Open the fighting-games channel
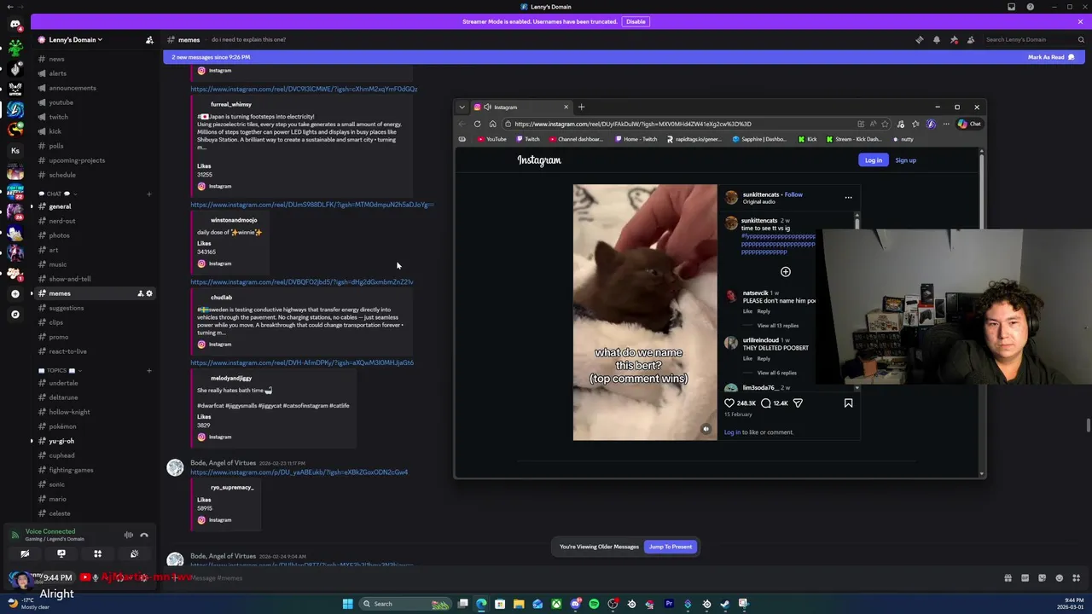This screenshot has height=614, width=1092. [x=71, y=470]
